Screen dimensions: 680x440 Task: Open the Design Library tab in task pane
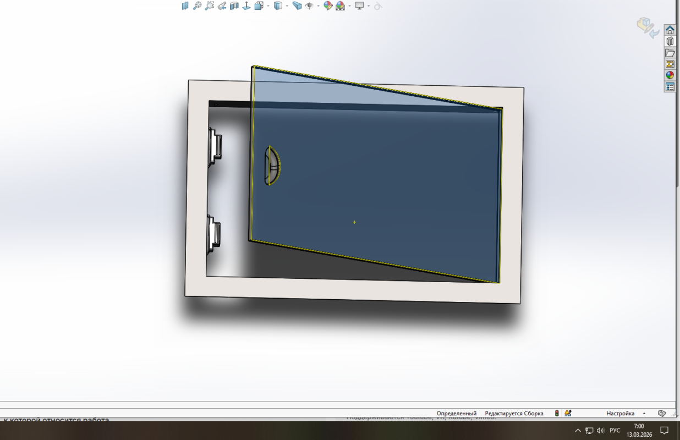670,41
